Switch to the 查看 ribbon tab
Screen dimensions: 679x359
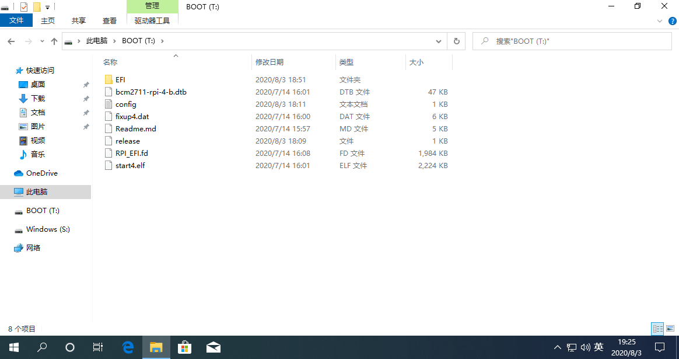110,20
